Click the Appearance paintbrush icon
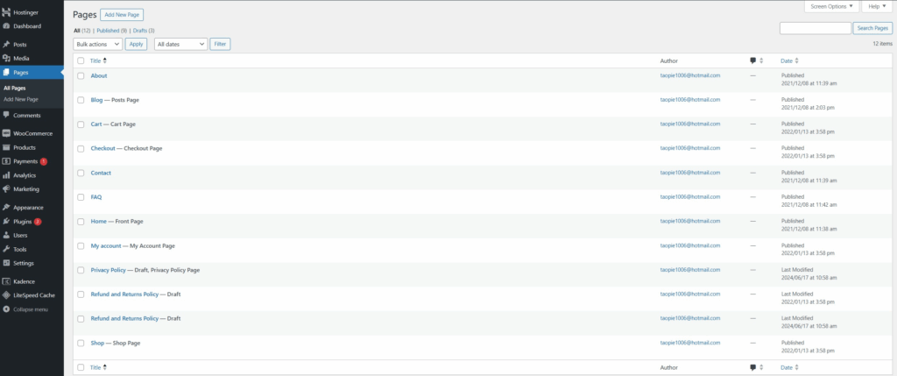This screenshot has height=376, width=897. tap(6, 208)
